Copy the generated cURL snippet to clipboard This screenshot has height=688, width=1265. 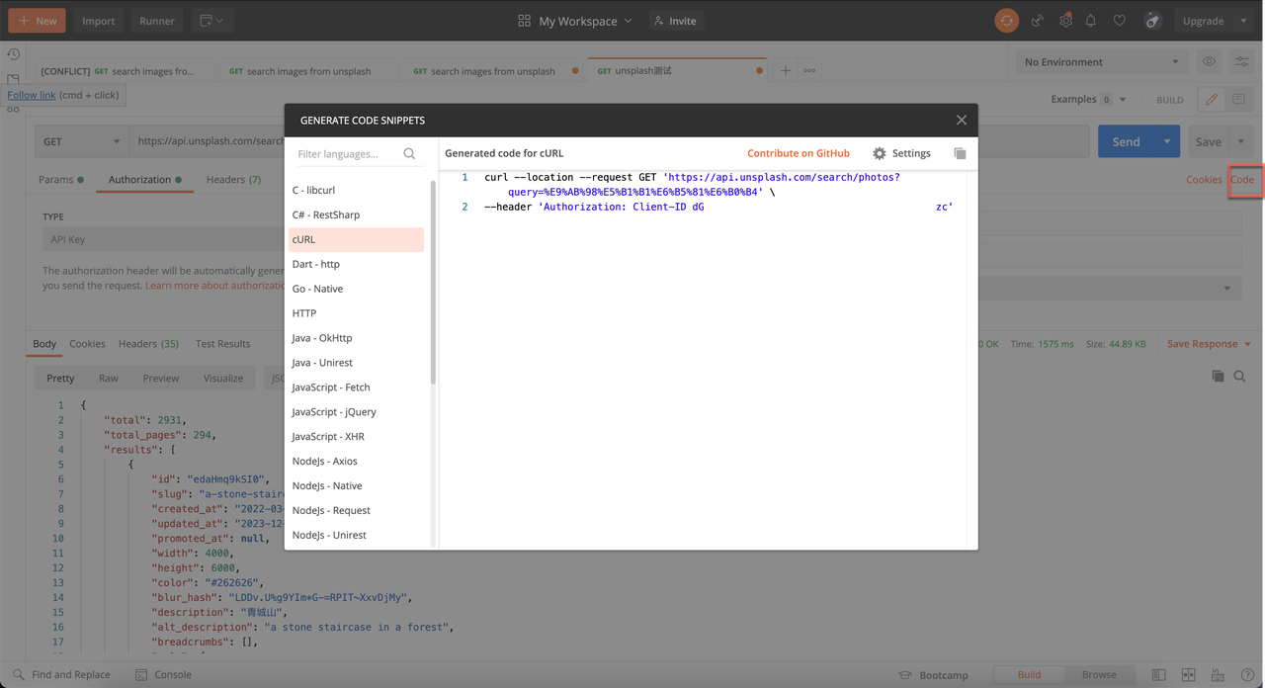(x=960, y=153)
